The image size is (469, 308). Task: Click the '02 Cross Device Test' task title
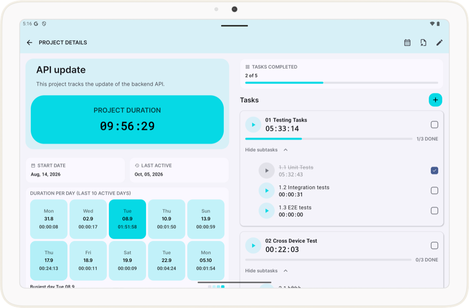coord(291,241)
